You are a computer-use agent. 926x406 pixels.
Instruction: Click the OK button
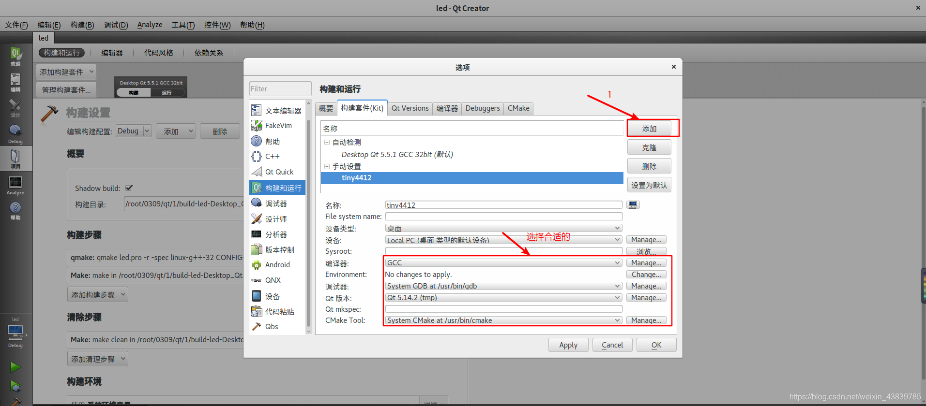(656, 345)
